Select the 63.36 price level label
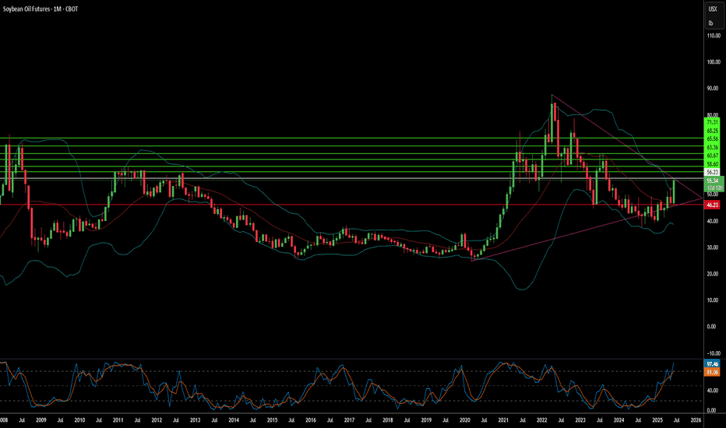This screenshot has width=726, height=428. (712, 147)
